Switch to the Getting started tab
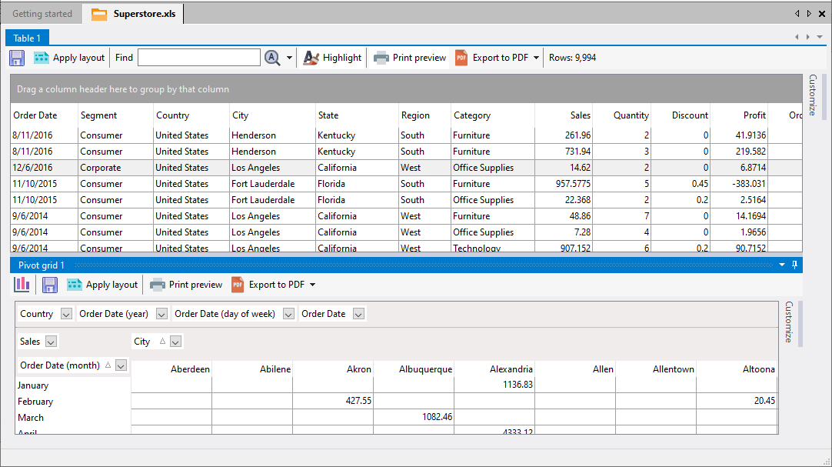 [x=42, y=14]
